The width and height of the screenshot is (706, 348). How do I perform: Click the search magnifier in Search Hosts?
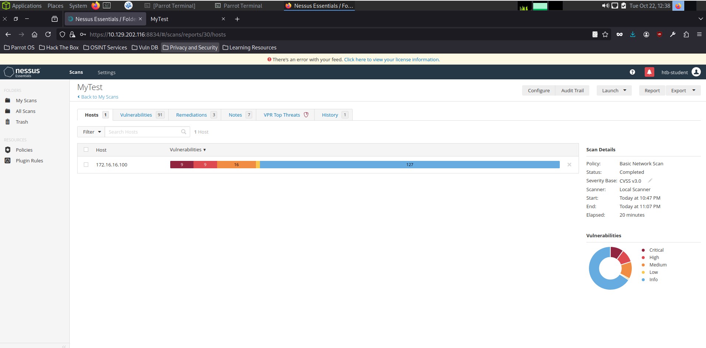pos(184,132)
